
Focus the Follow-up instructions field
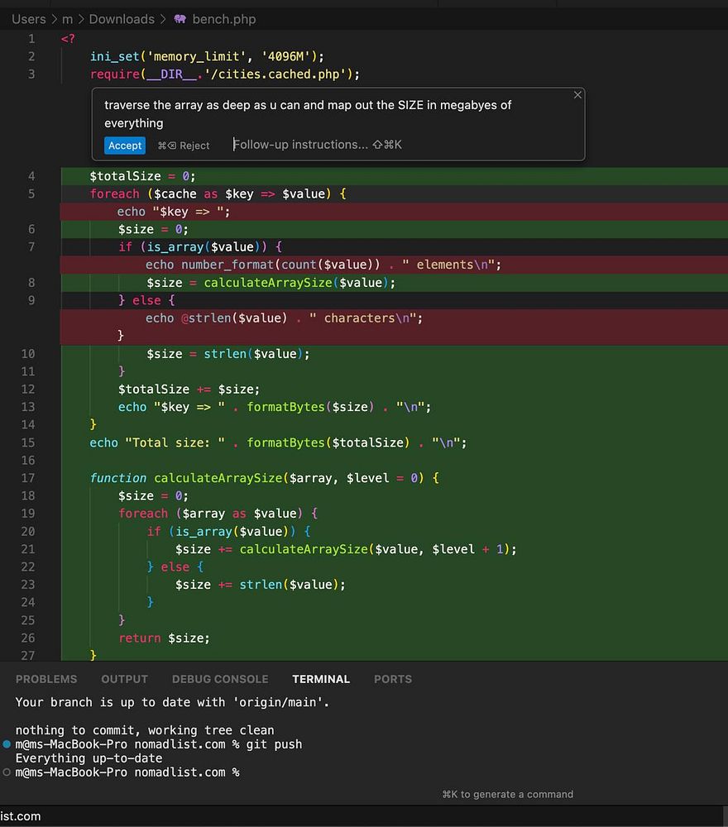(317, 145)
